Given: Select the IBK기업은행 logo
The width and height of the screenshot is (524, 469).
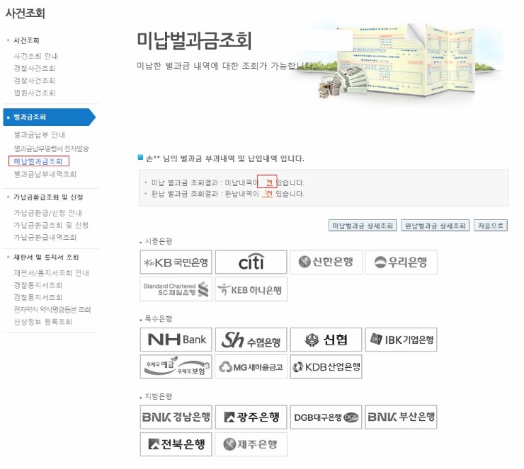Looking at the screenshot, I should [x=401, y=340].
